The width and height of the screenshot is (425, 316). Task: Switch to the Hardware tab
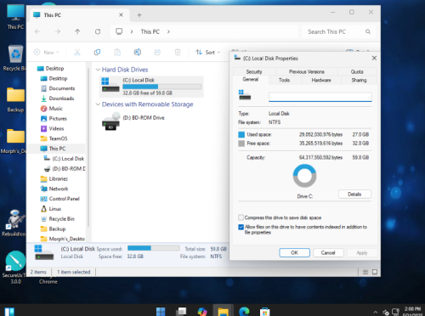(x=321, y=80)
